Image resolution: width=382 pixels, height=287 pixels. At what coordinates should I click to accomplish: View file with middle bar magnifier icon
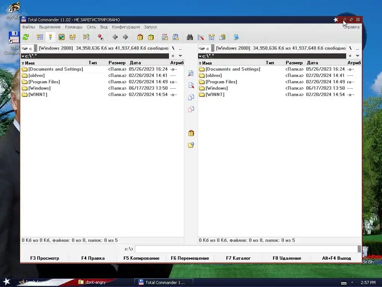[191, 73]
